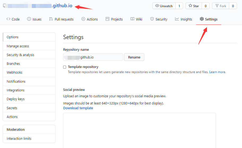Click the star icon on the Star button
Image resolution: width=242 pixels, height=148 pixels.
[190, 6]
